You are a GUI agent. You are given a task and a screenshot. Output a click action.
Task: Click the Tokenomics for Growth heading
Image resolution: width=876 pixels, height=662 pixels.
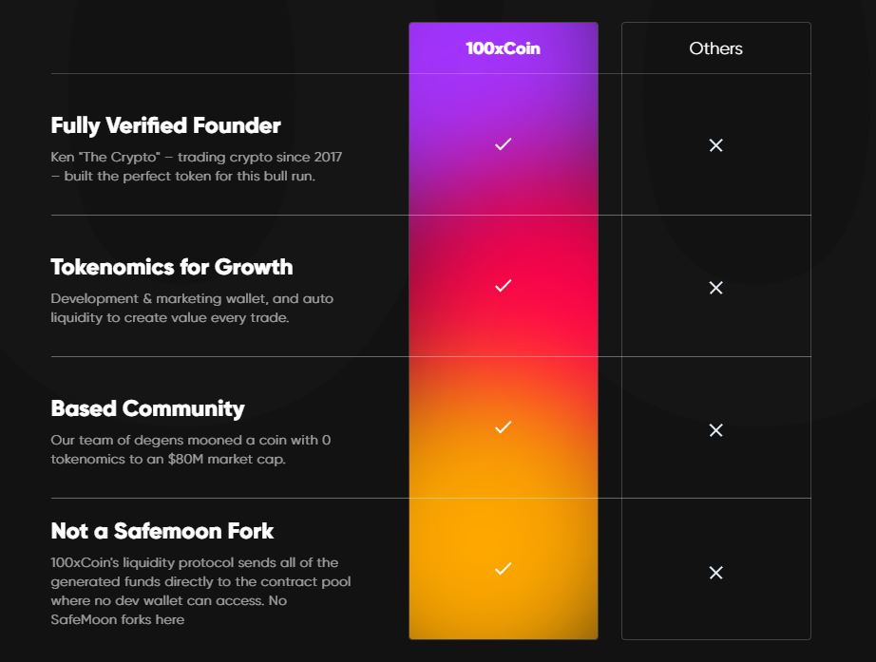[171, 267]
